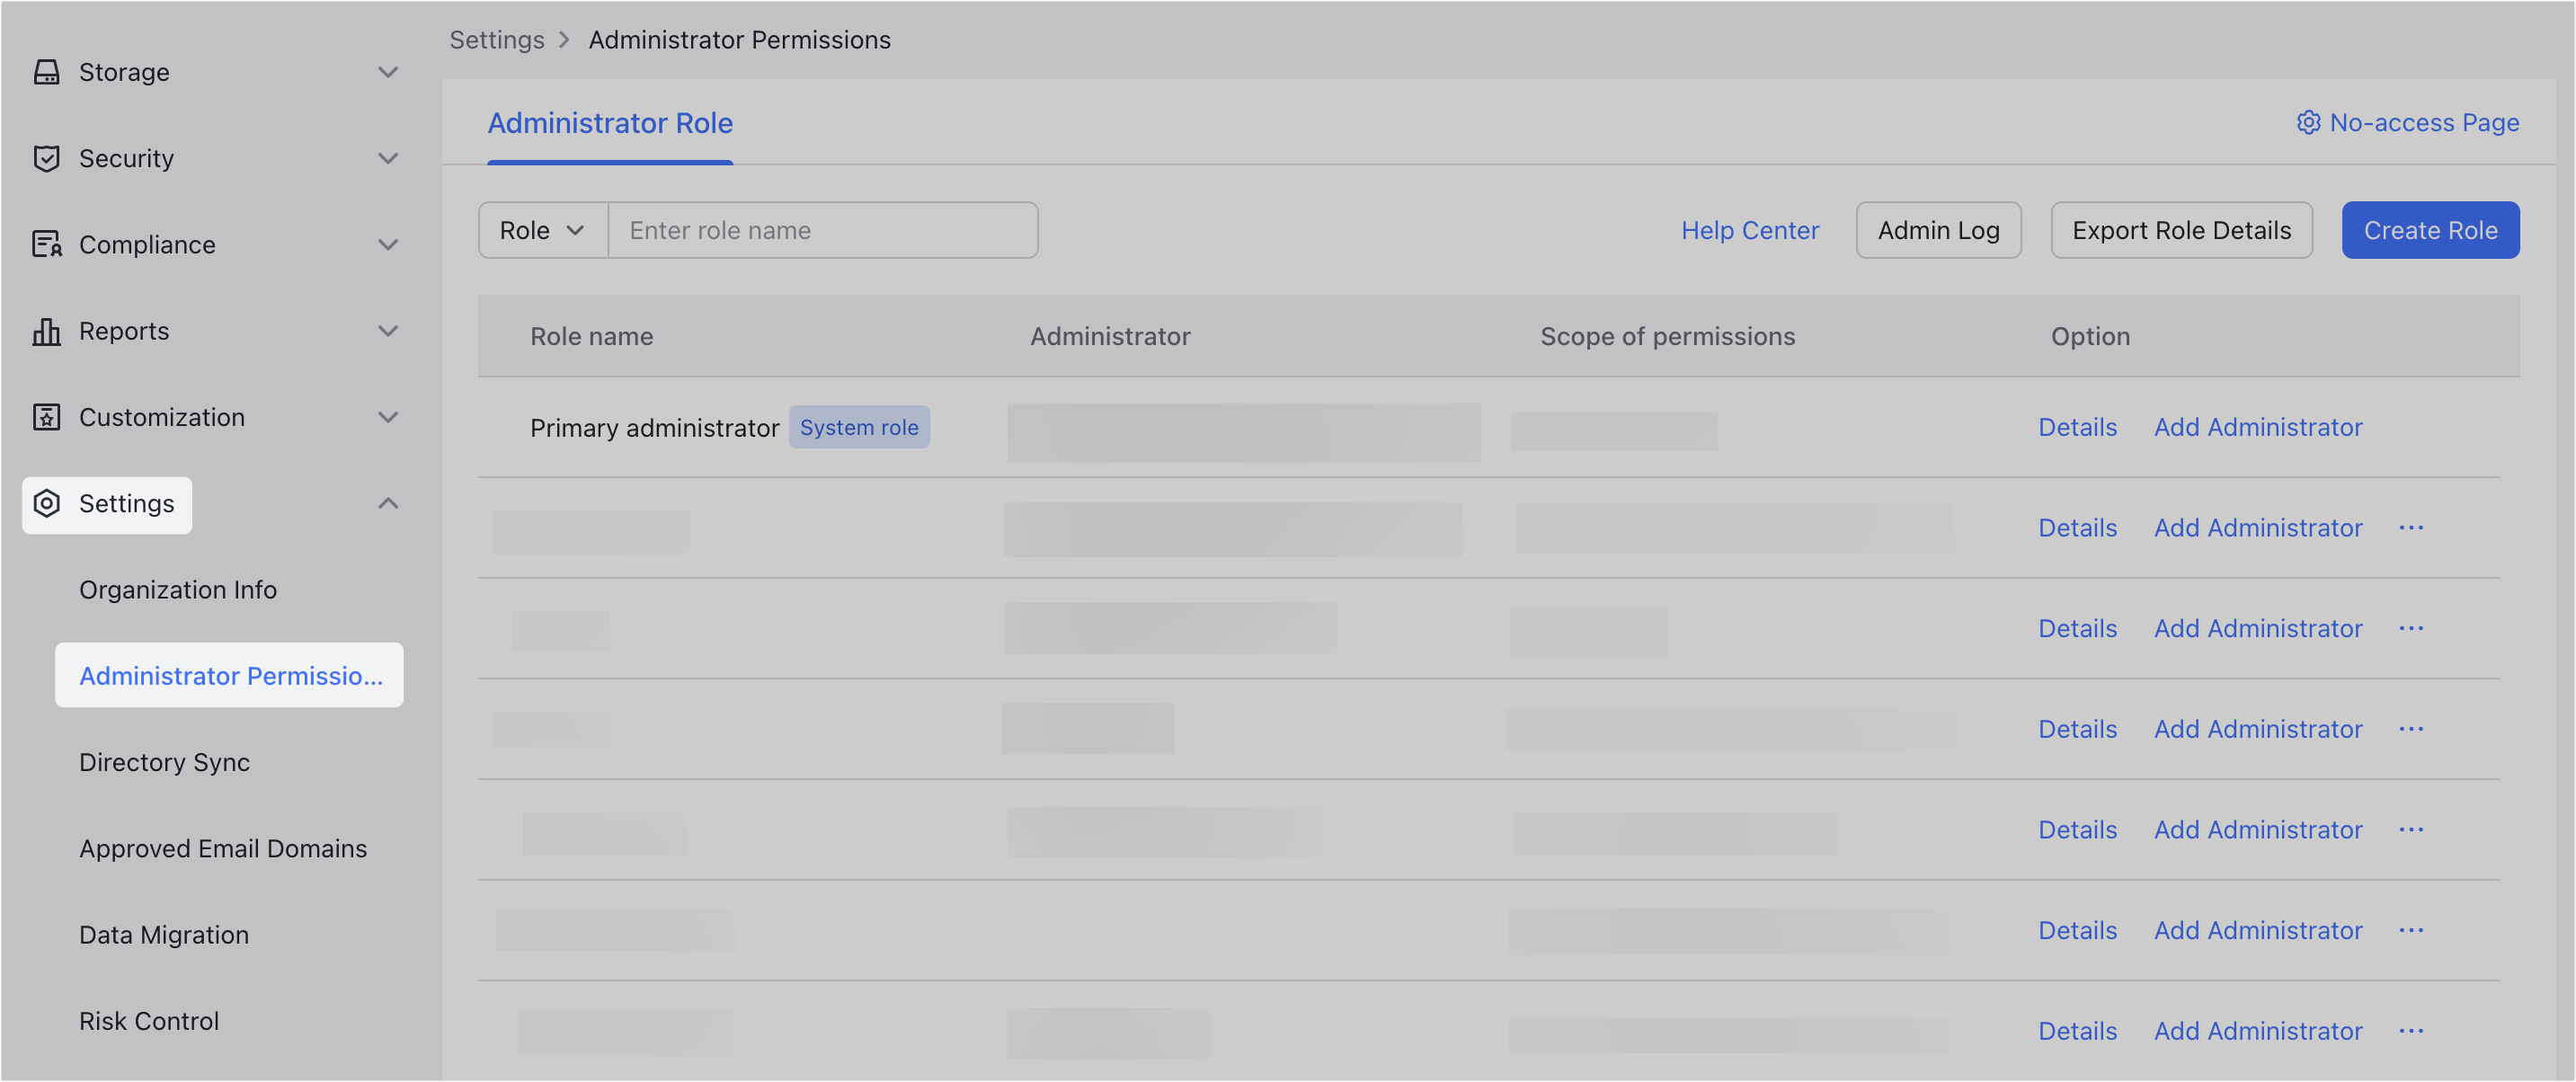Screen dimensions: 2576x1082
Task: Click Export Role Details
Action: click(2182, 229)
